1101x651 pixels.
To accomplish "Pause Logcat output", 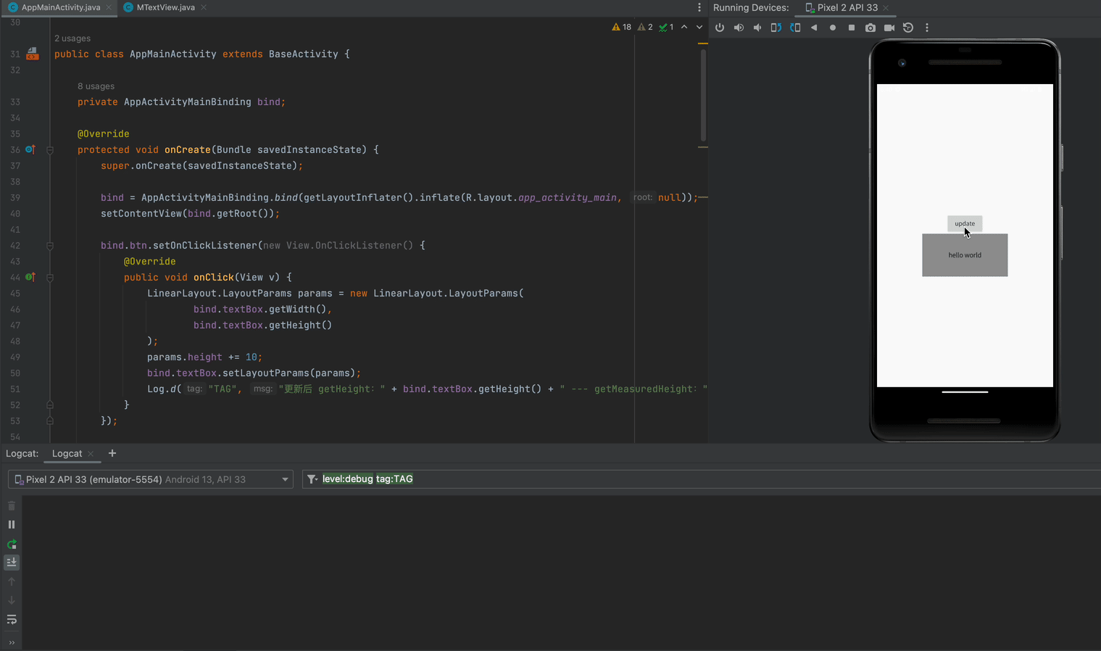I will 12,524.
